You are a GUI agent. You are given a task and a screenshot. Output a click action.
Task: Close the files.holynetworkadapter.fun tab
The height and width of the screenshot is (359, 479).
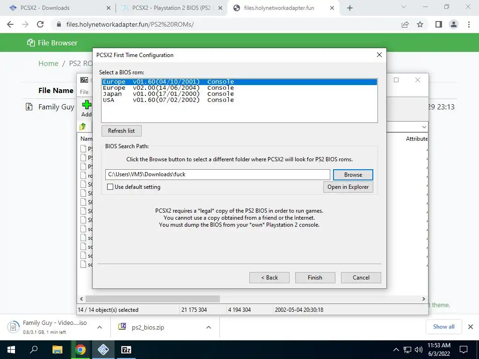tap(332, 8)
